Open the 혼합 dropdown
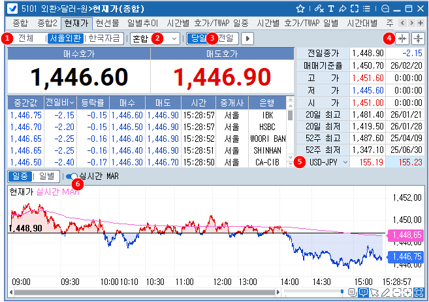This screenshot has width=429, height=302. click(155, 39)
